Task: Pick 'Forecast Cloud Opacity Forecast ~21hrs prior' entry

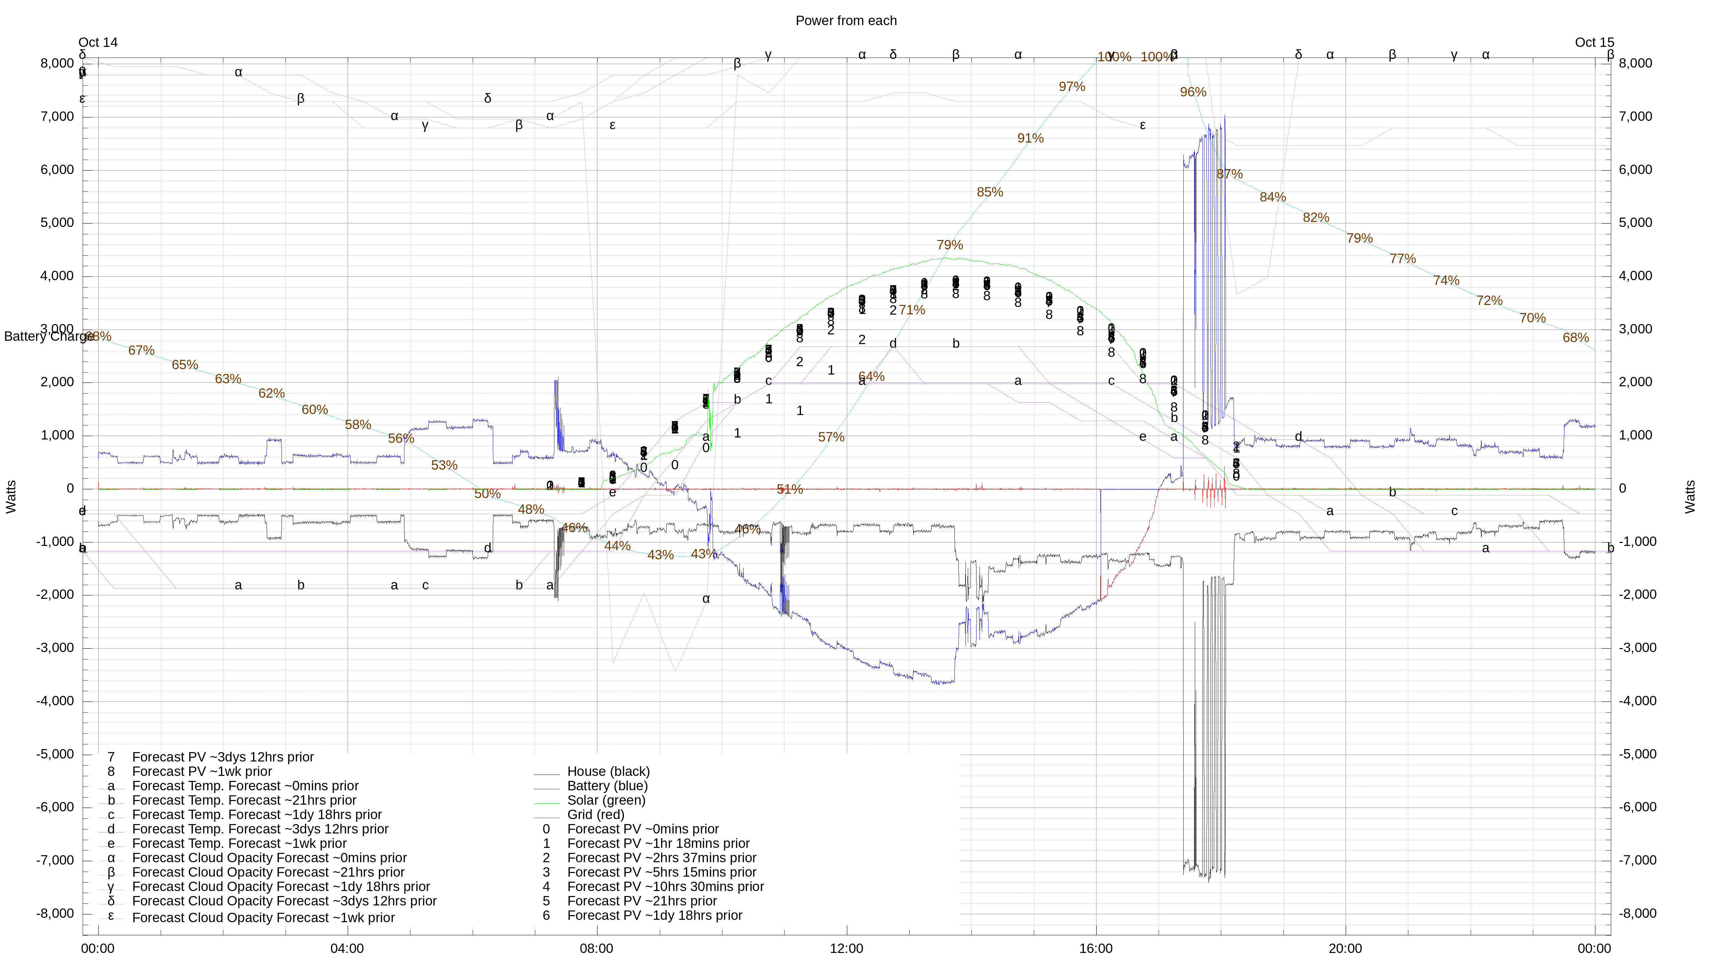Action: tap(268, 872)
